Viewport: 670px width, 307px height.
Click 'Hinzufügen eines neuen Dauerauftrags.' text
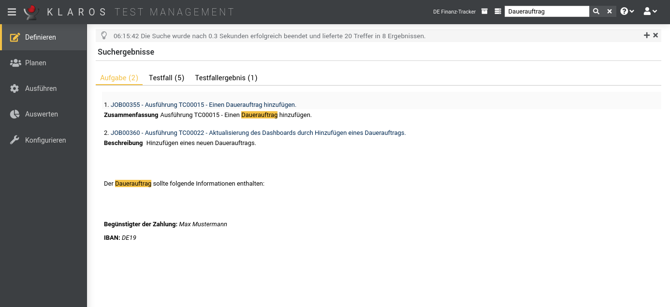tap(201, 143)
